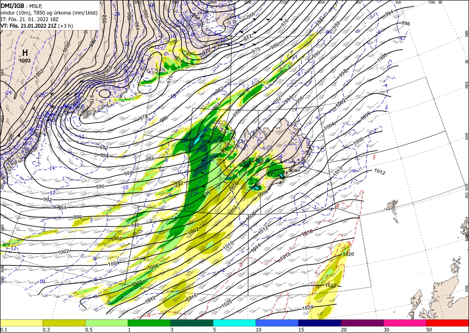Screen dimensions: 469x333
Task: Click the purple 20 mm legend swatch
Action: pyautogui.click(x=362, y=323)
